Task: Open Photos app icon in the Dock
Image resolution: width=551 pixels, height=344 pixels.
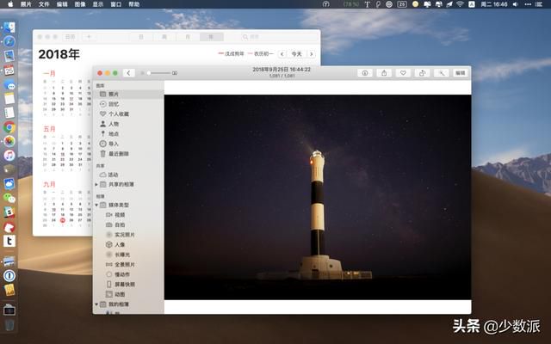Action: pyautogui.click(x=9, y=141)
